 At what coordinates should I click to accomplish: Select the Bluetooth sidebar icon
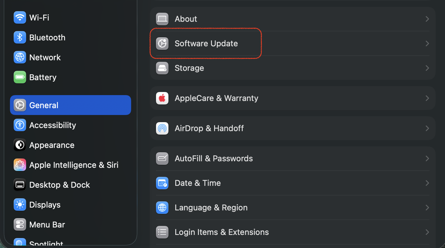pos(20,38)
